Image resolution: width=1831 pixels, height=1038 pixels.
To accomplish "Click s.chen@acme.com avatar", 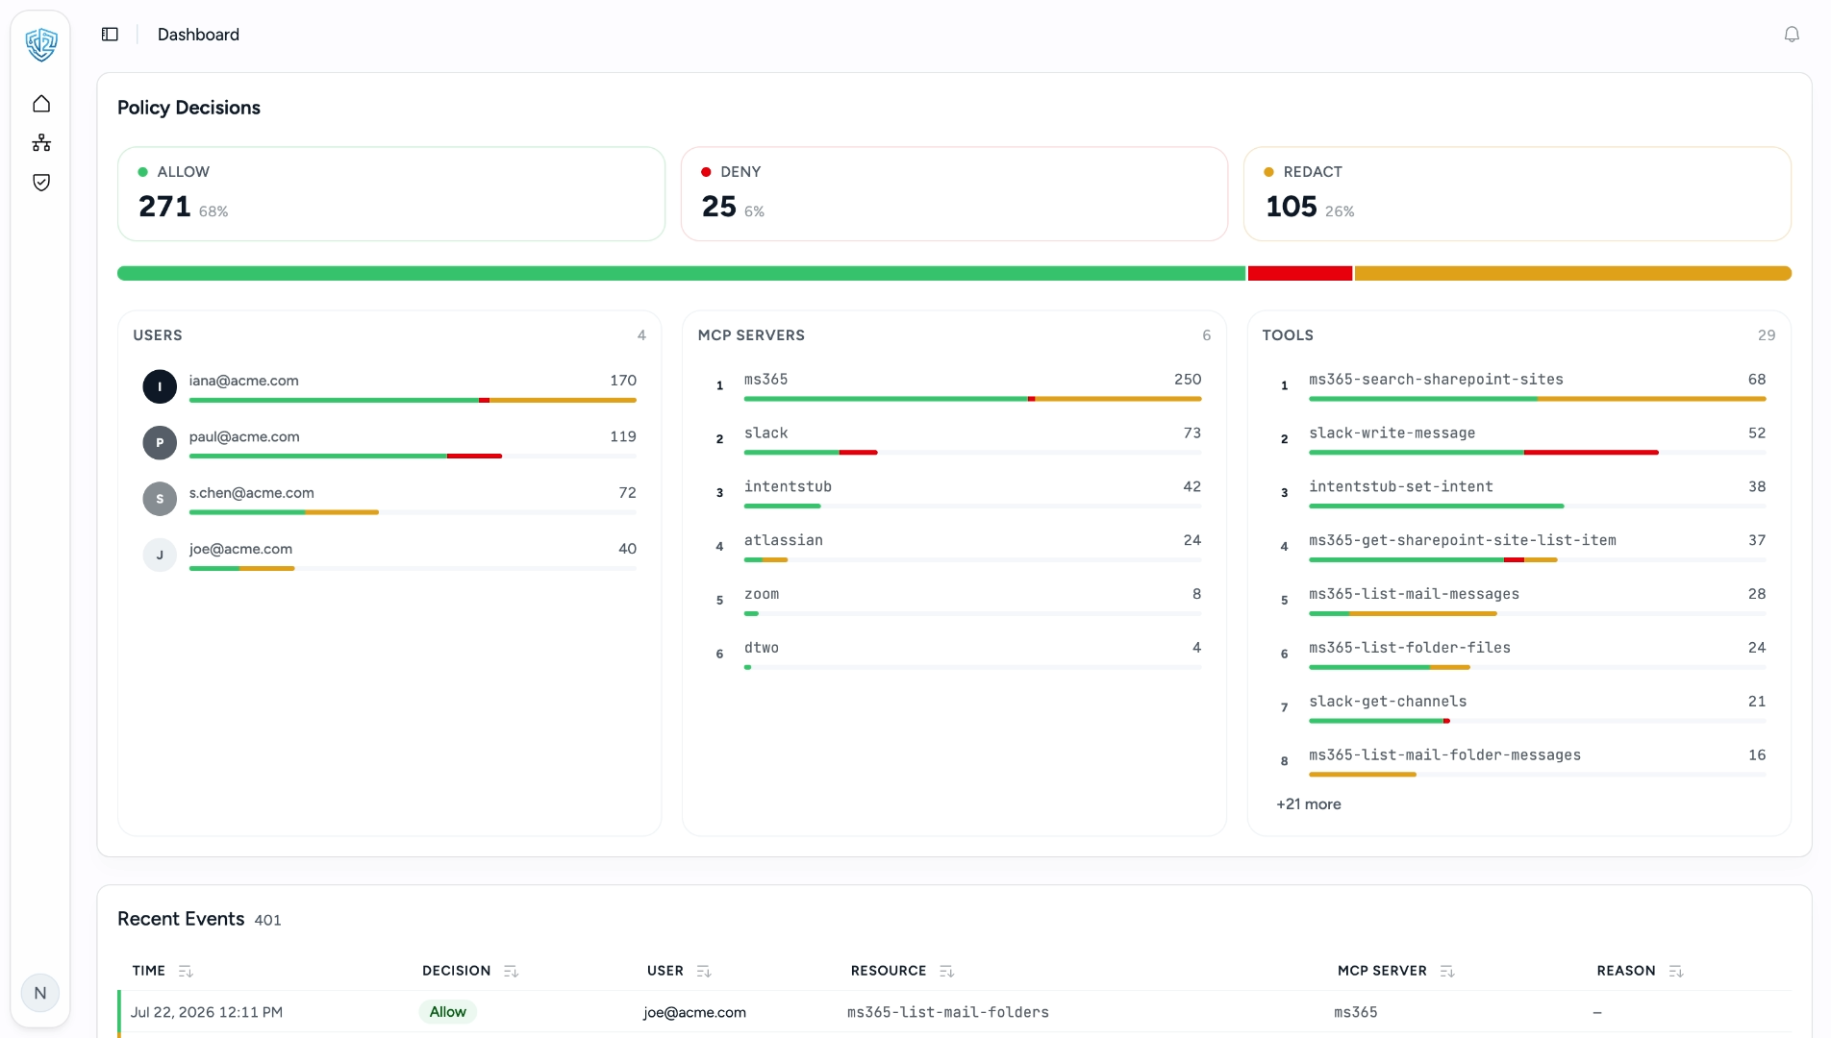I will click(160, 499).
